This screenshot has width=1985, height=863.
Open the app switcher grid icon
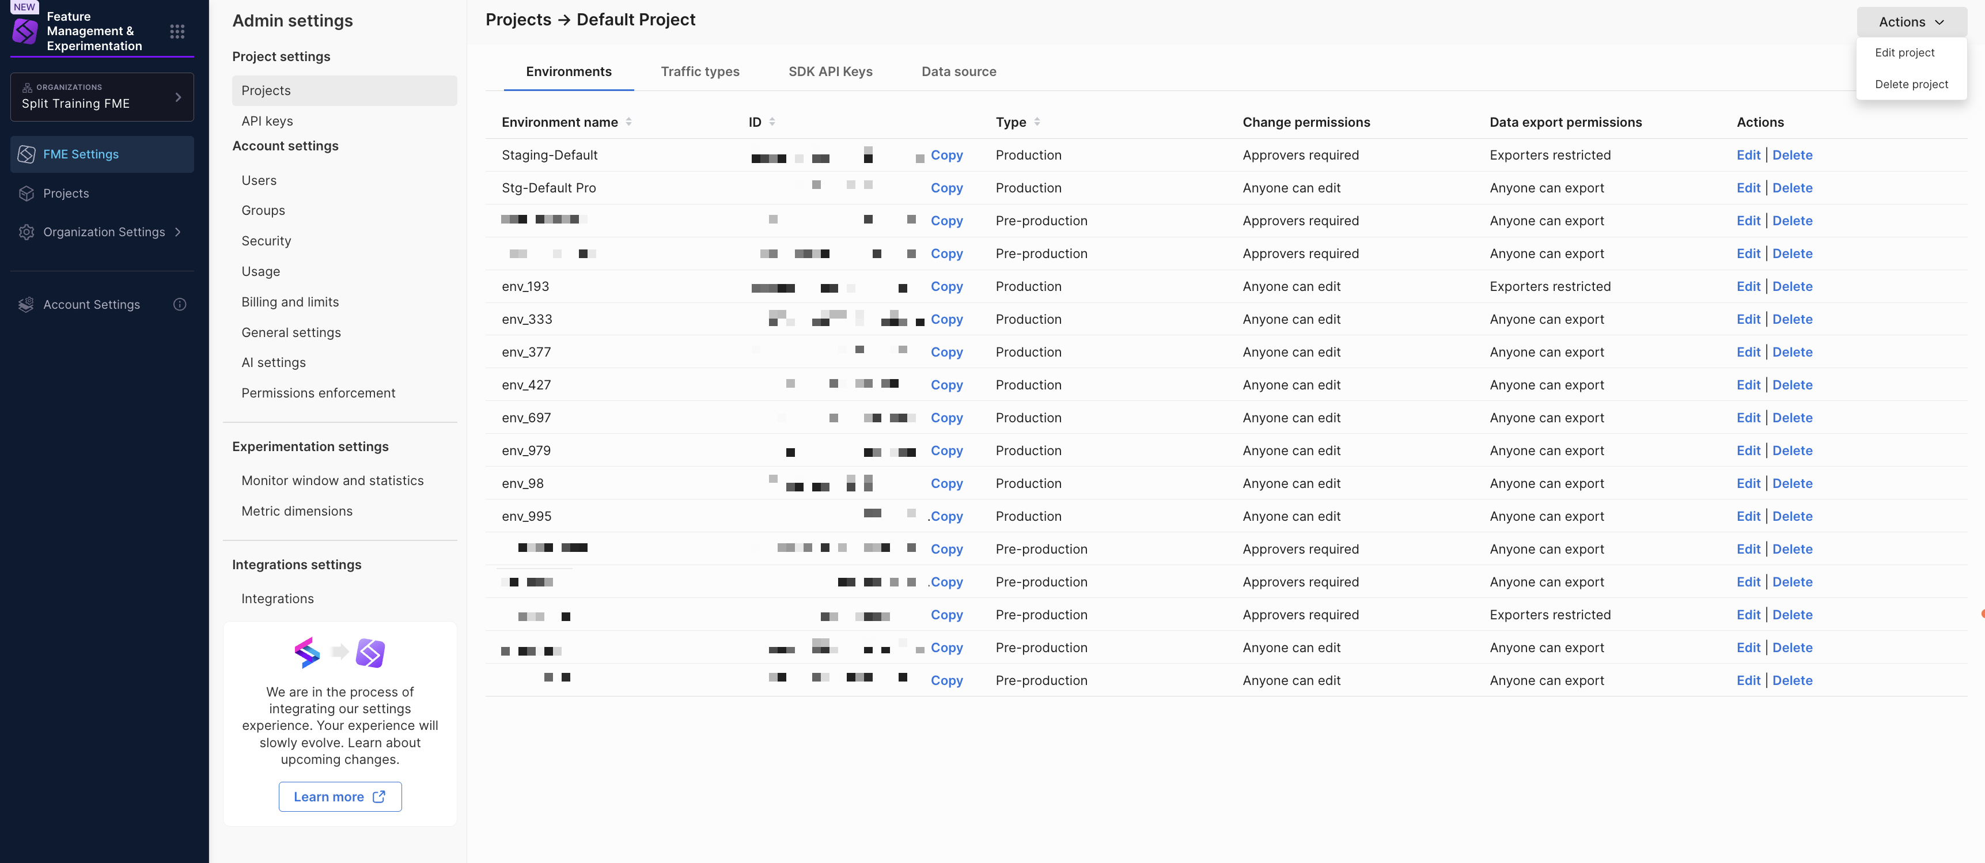[177, 32]
